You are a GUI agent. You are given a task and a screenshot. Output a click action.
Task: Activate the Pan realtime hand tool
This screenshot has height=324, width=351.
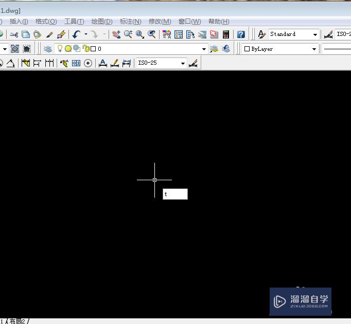click(x=116, y=34)
